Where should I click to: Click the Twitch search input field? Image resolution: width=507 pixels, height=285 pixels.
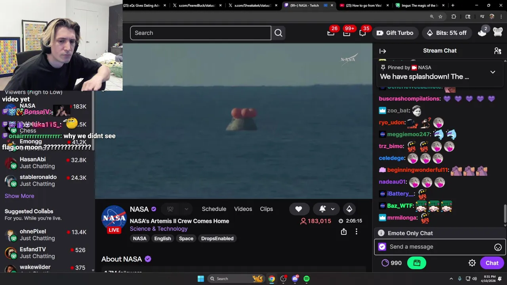[x=200, y=33]
